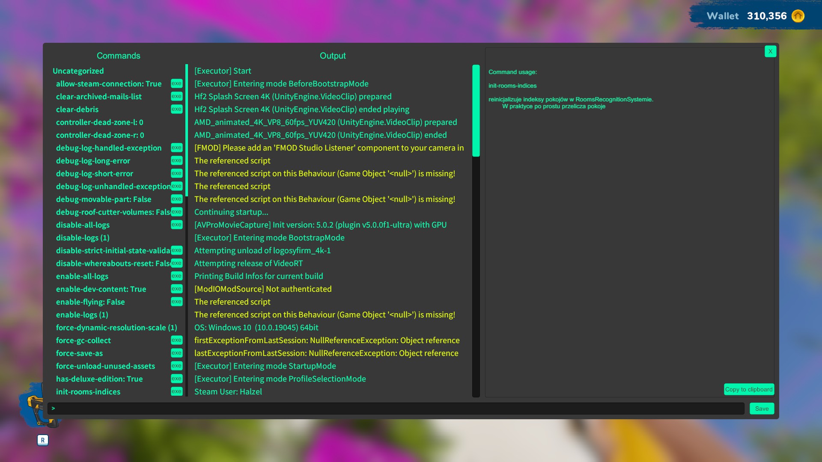Click the gold coin Wallet icon

point(798,16)
